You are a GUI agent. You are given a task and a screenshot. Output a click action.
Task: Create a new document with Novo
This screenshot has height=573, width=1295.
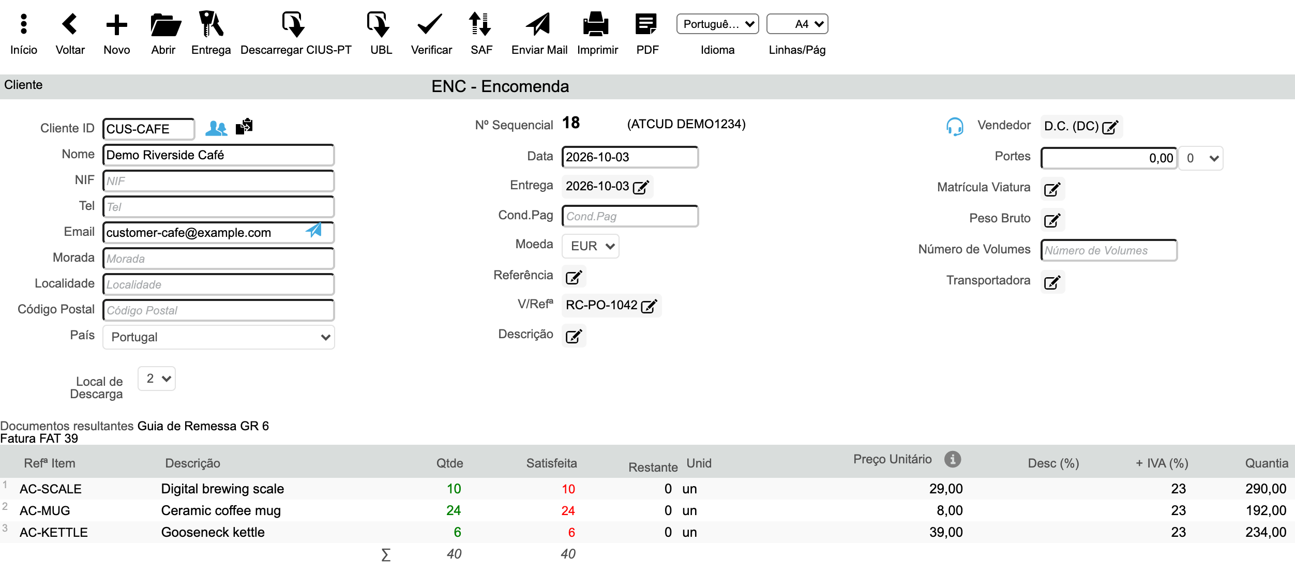(x=116, y=24)
